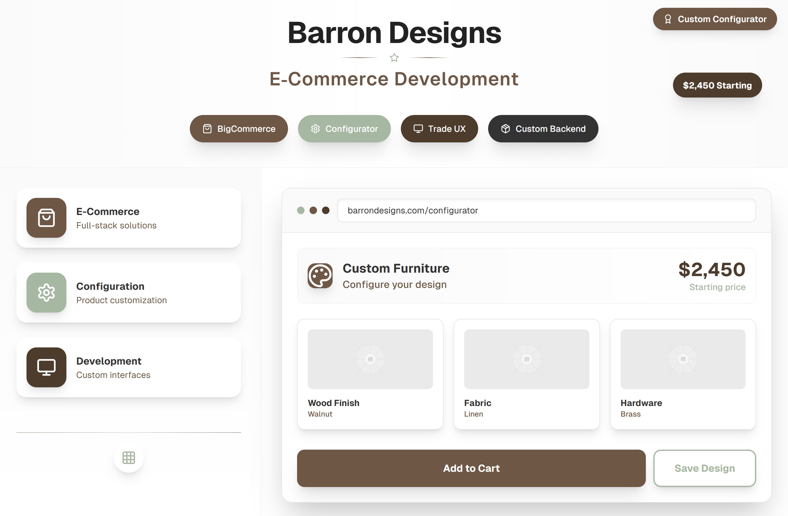
Task: Click the Starting price label
Action: [718, 287]
